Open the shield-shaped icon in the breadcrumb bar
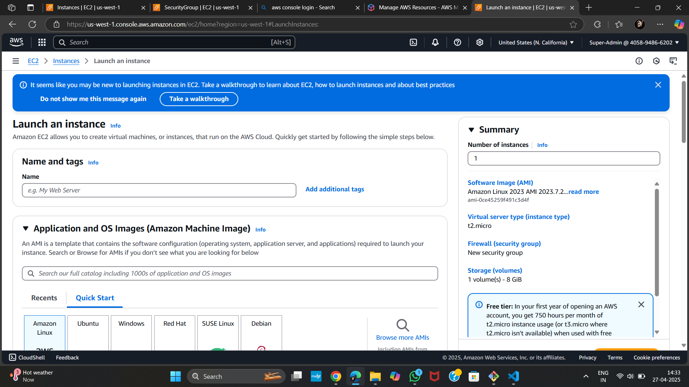The width and height of the screenshot is (689, 387). [656, 61]
